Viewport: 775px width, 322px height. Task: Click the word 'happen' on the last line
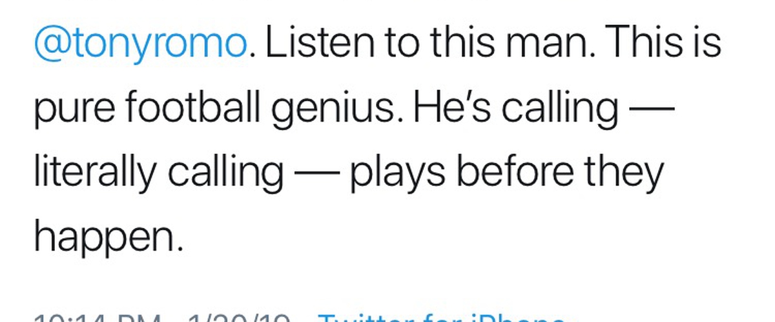click(x=103, y=238)
